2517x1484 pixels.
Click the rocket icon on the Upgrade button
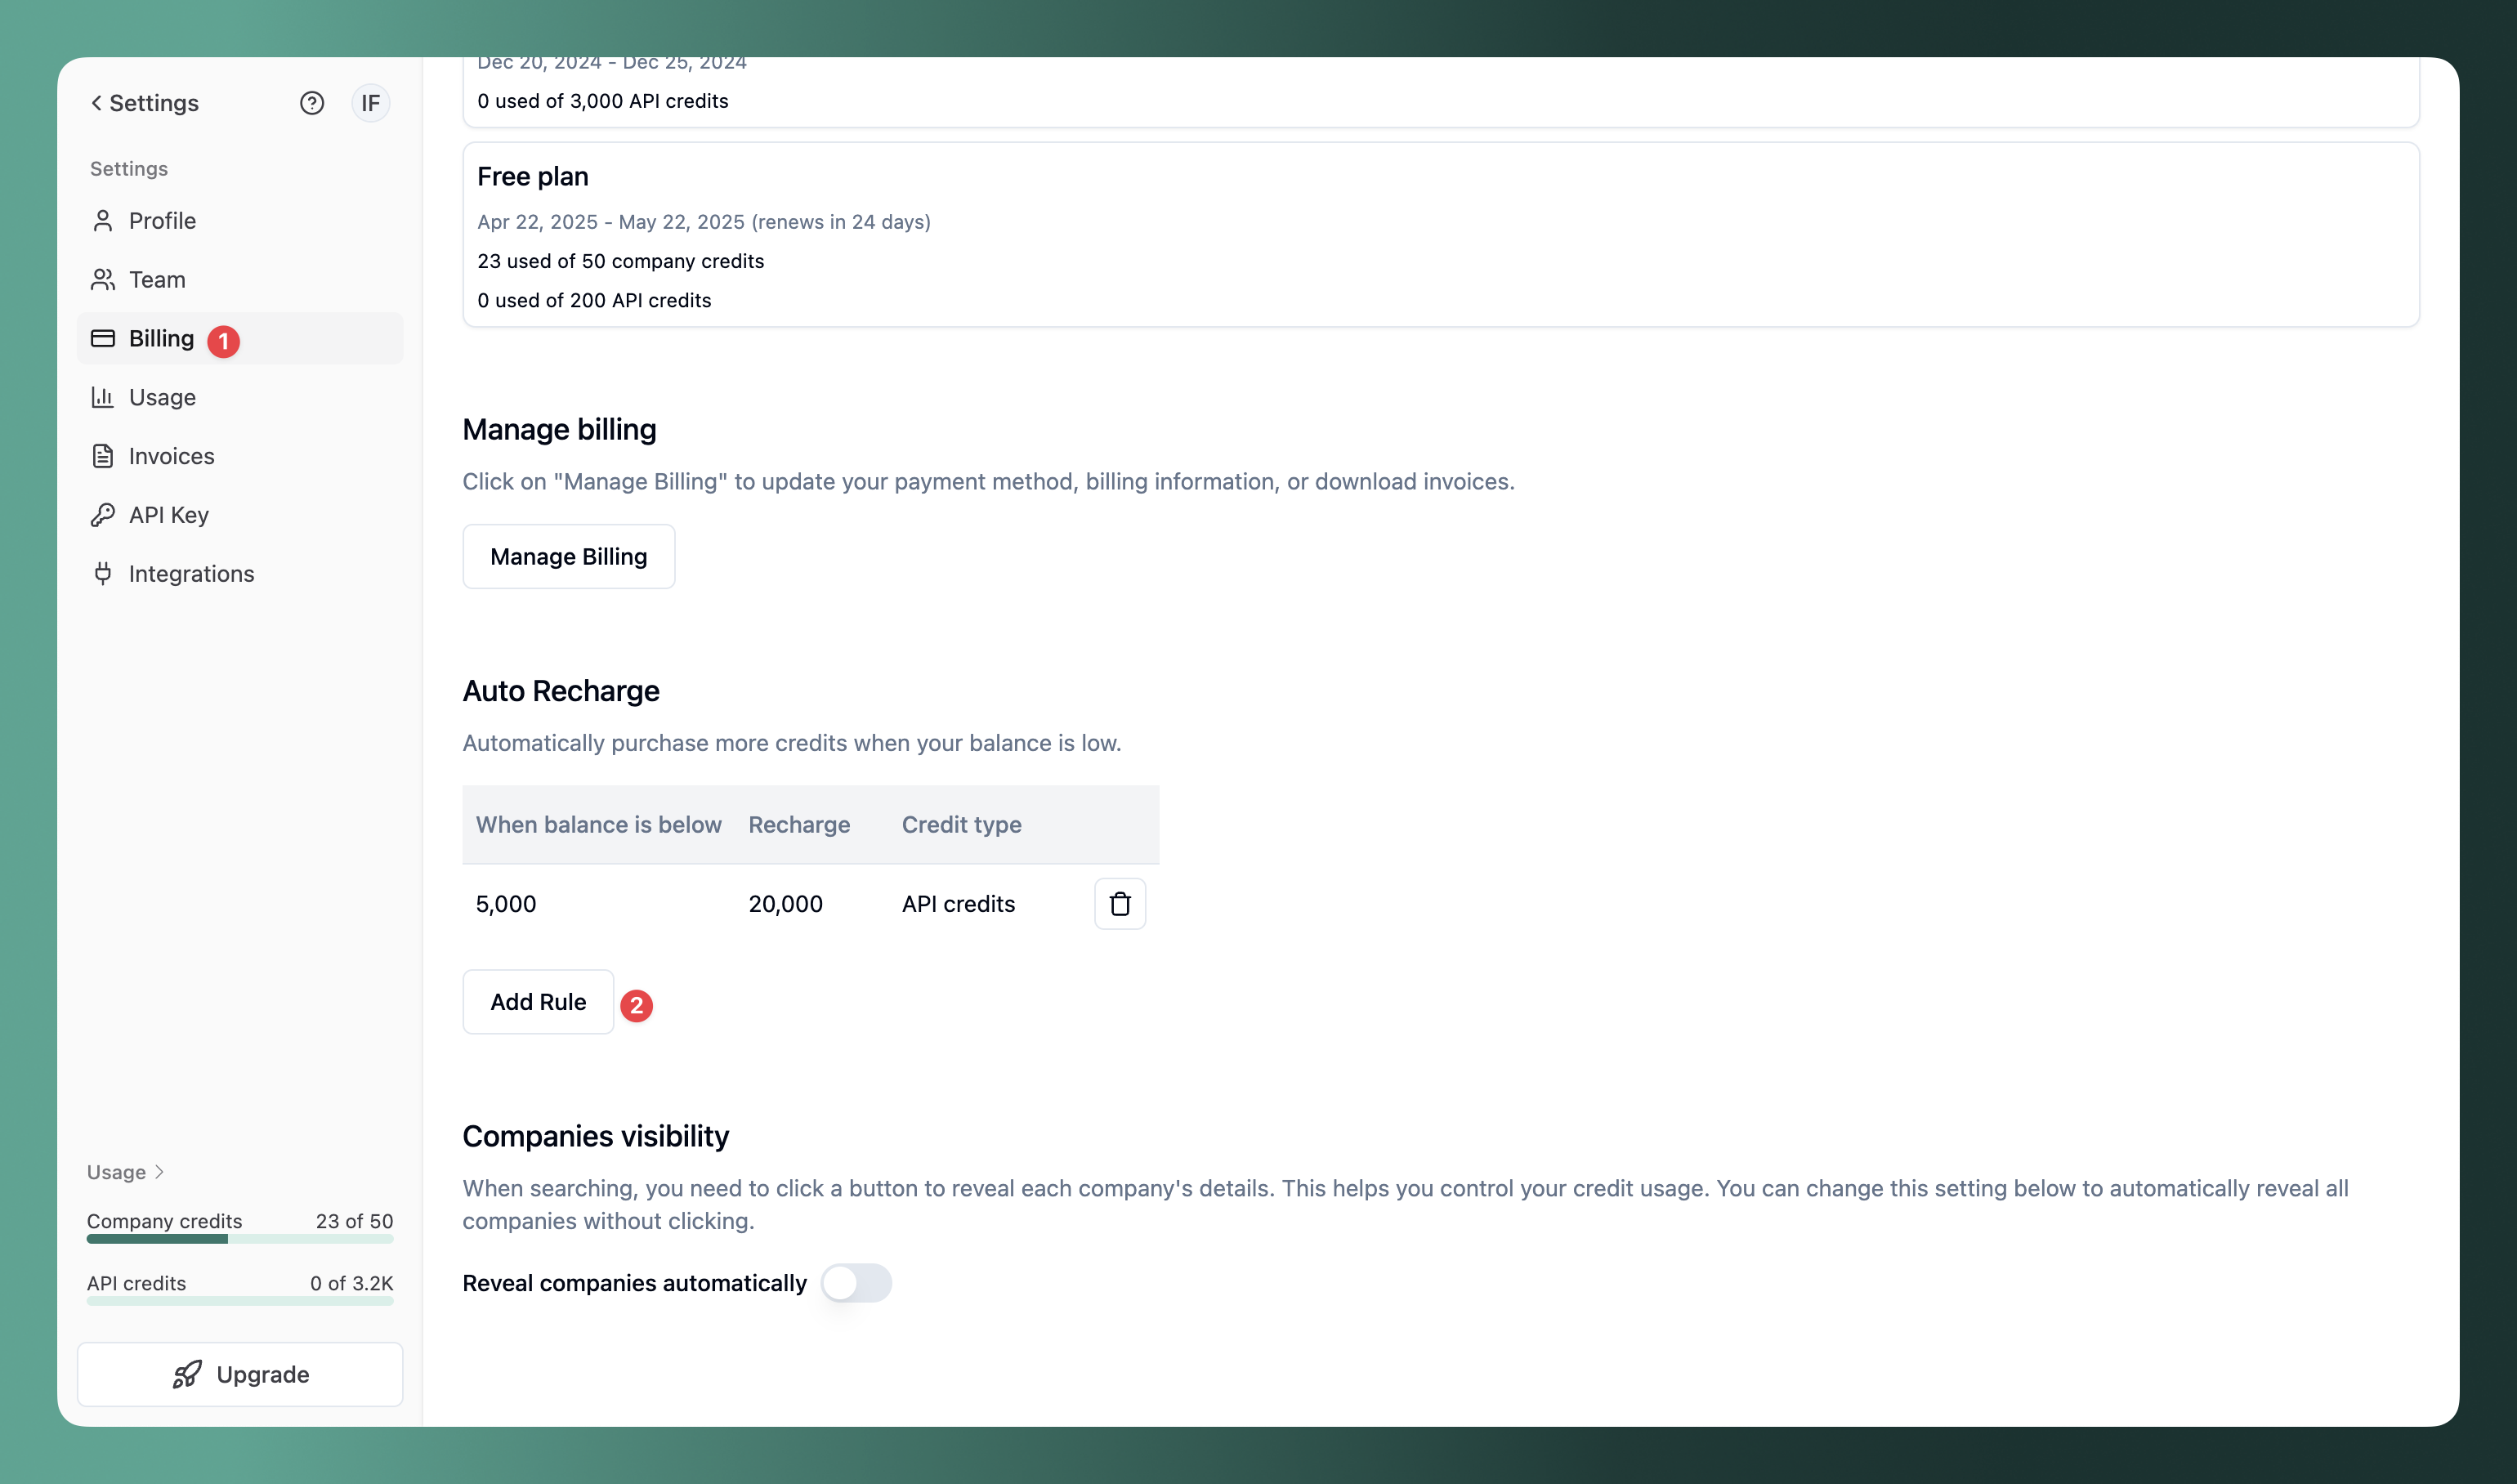(x=188, y=1374)
